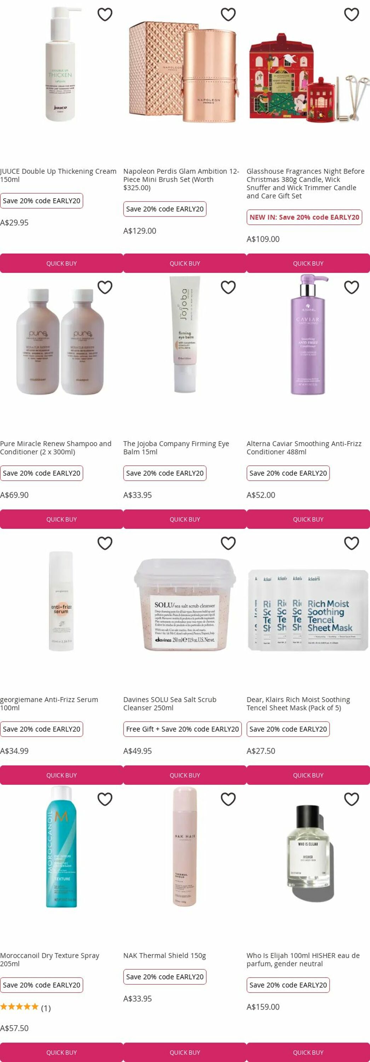
Task: Quick Buy the JUUCE Thickening Cream
Action: [x=62, y=263]
